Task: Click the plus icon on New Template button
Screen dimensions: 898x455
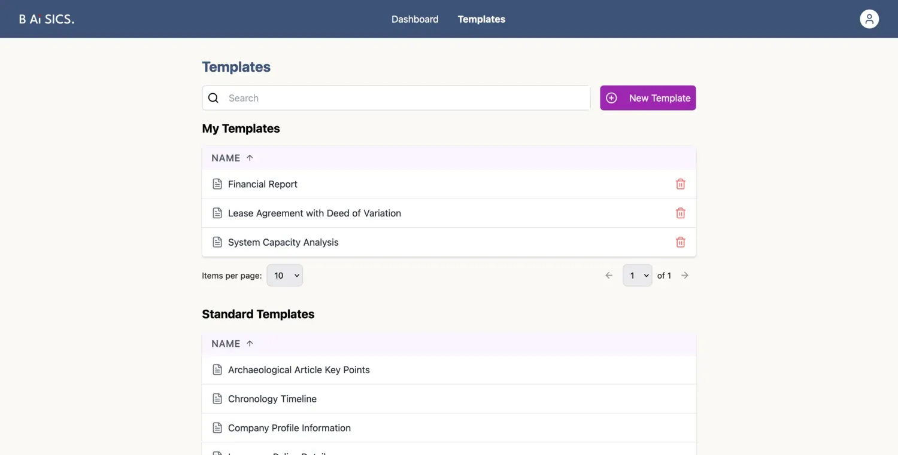Action: 611,97
